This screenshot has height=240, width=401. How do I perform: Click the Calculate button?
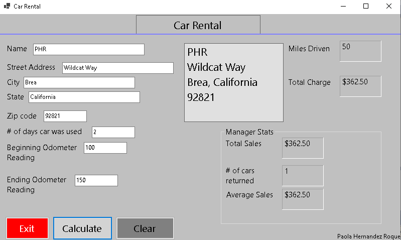tap(82, 228)
